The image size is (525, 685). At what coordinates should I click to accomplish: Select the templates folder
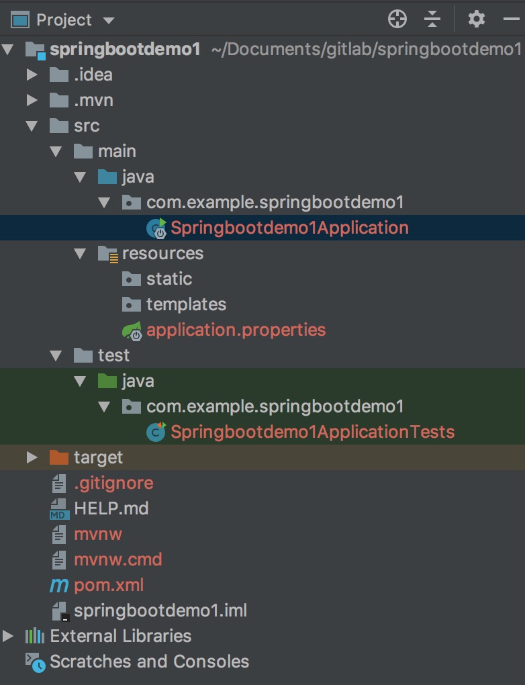[x=186, y=304]
